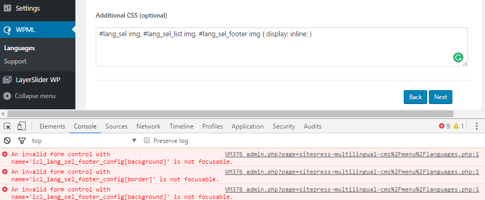Viewport: 485px width, 200px height.
Task: Switch to the Profiles tab
Action: pyautogui.click(x=212, y=126)
